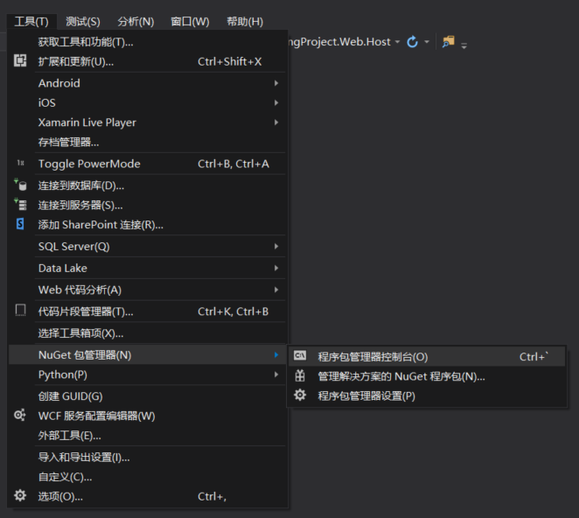Click the Toggle PowerMode icon
579x518 pixels.
(x=20, y=163)
